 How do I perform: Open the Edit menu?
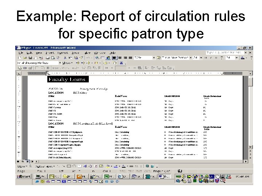pyautogui.click(x=29, y=53)
